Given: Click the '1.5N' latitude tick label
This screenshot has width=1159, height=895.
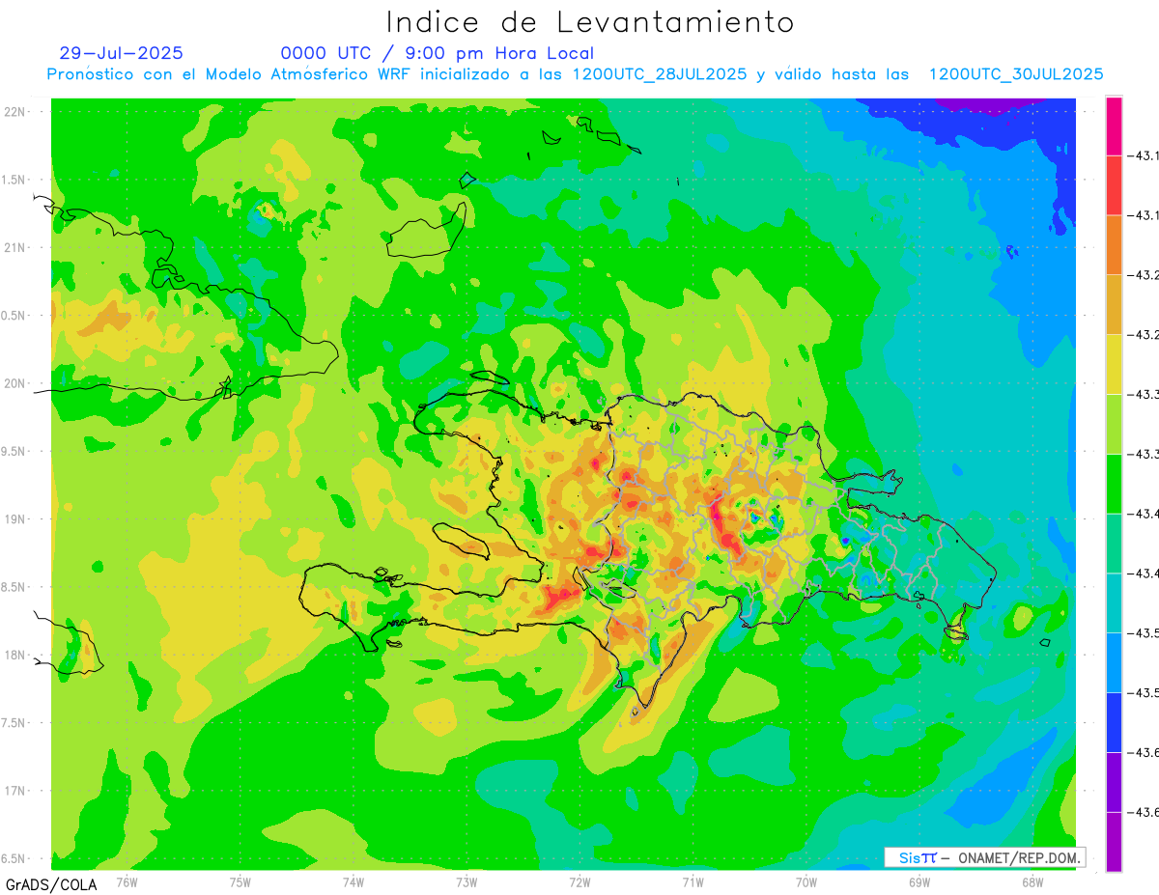Looking at the screenshot, I should (x=14, y=181).
